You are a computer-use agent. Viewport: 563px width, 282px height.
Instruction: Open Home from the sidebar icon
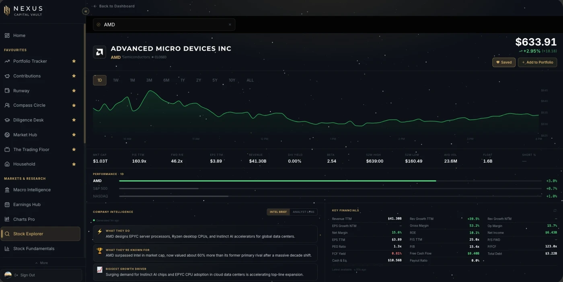pyautogui.click(x=7, y=36)
